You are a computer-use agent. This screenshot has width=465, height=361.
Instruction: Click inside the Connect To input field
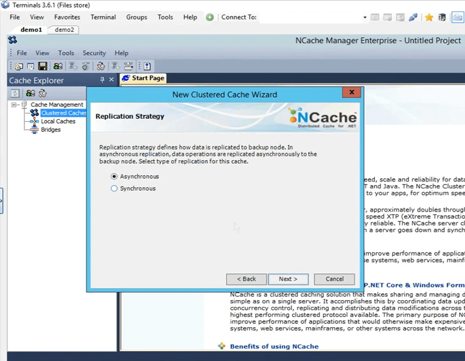point(310,18)
